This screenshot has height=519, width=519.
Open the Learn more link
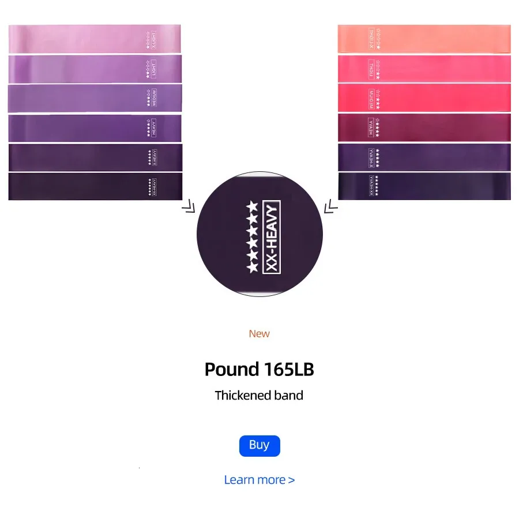point(259,480)
